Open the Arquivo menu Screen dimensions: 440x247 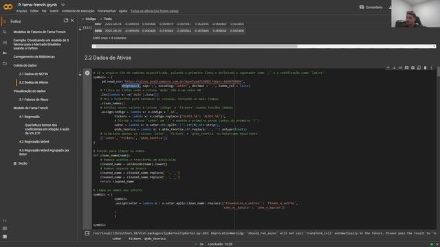tap(21, 11)
